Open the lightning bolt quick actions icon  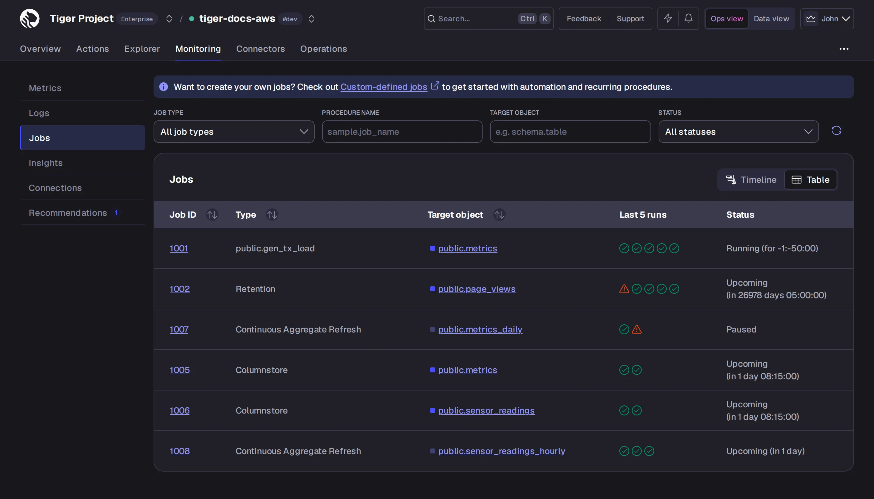coord(668,18)
